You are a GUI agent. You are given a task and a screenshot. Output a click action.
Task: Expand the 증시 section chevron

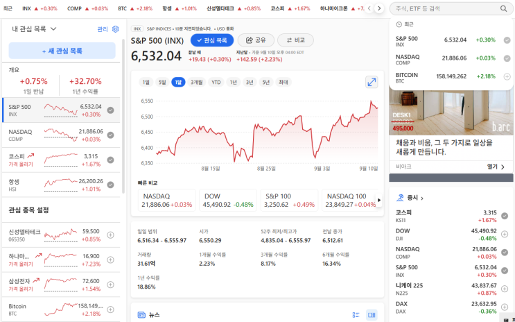(422, 198)
